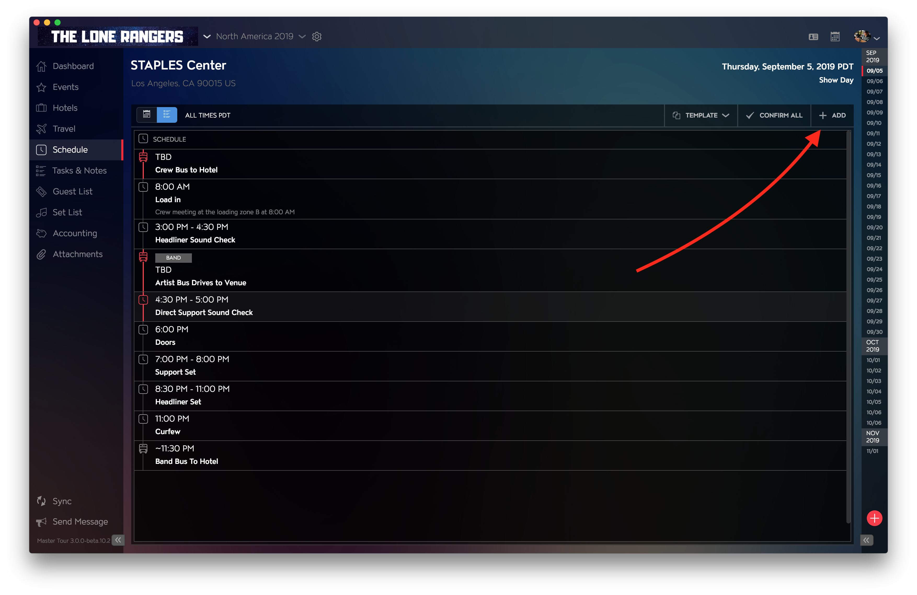Open the Doors 6:00 PM entry
Screen dimensions: 917x595
pos(490,336)
